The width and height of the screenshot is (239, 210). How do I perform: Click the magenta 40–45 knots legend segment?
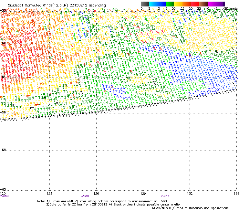(212, 4)
